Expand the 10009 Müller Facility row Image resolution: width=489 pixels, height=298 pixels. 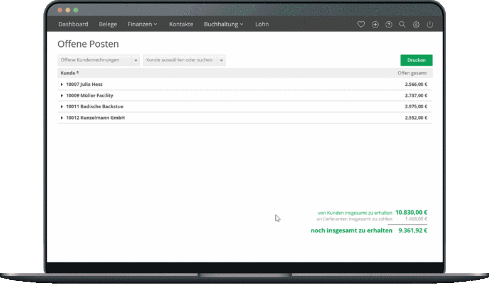click(62, 96)
